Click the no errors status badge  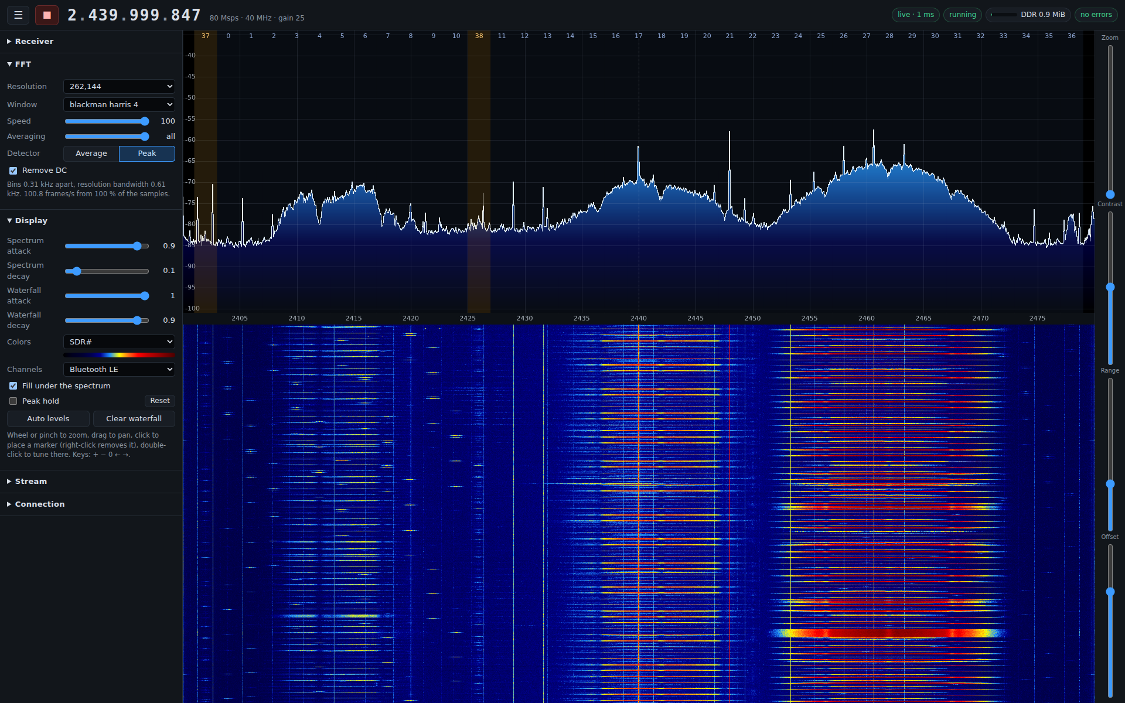pyautogui.click(x=1096, y=15)
